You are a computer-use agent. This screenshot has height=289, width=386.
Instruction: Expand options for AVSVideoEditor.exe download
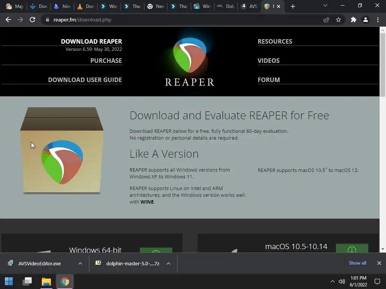[x=80, y=263]
